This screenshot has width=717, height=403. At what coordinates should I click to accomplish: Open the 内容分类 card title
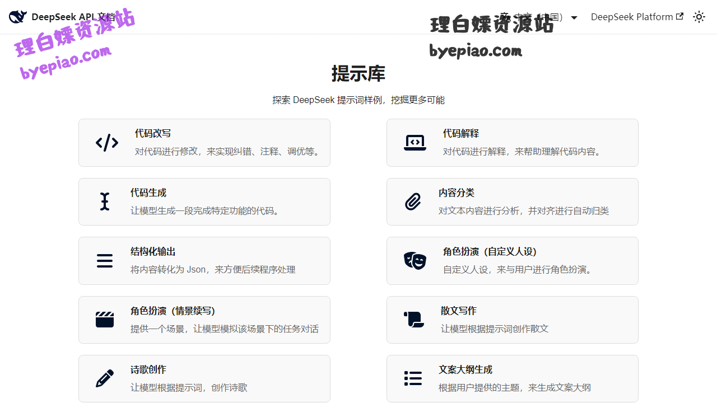[457, 193]
